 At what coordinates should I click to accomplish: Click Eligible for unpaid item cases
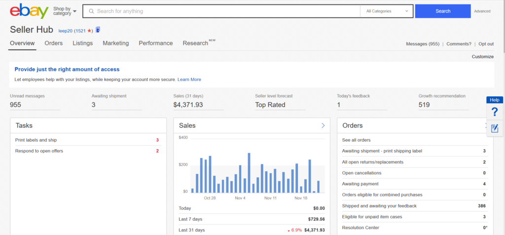tap(415, 217)
